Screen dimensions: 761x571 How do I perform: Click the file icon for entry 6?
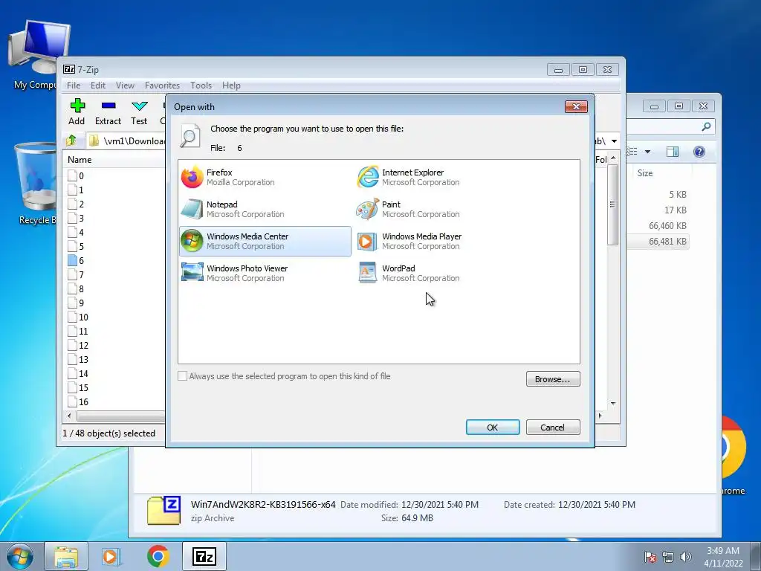(72, 260)
